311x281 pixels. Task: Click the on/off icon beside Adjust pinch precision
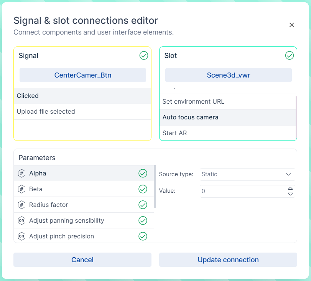point(21,236)
